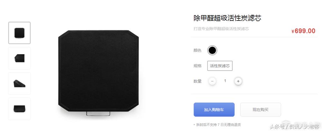The height and width of the screenshot is (131, 322).
Task: Click the 加入购物车 button
Action: pyautogui.click(x=214, y=110)
